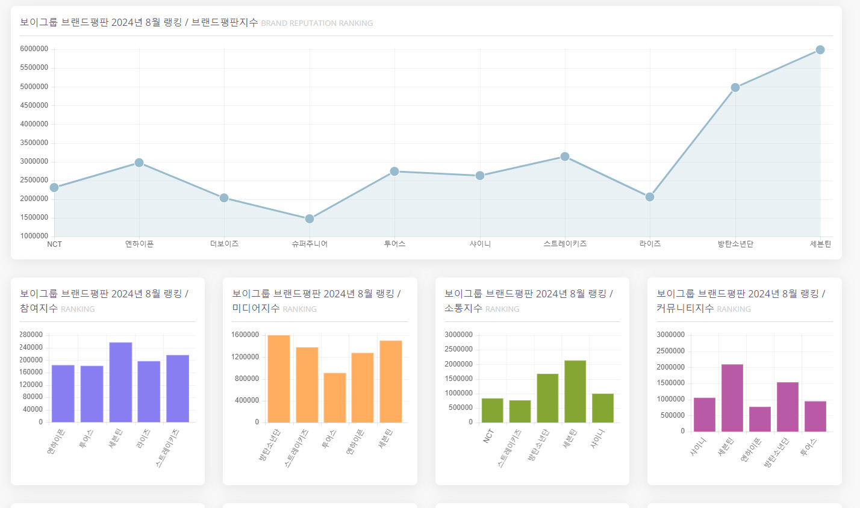Select the tallest 세븐틴 bar in 참여지수 chart
This screenshot has width=860, height=508.
click(x=120, y=382)
